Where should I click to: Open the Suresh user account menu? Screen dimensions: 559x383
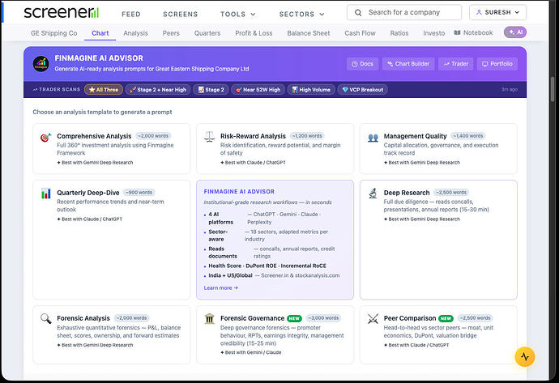click(x=497, y=13)
